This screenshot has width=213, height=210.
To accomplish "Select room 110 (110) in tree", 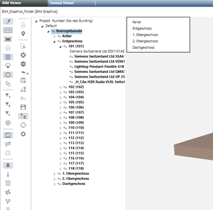I will pos(76,128).
